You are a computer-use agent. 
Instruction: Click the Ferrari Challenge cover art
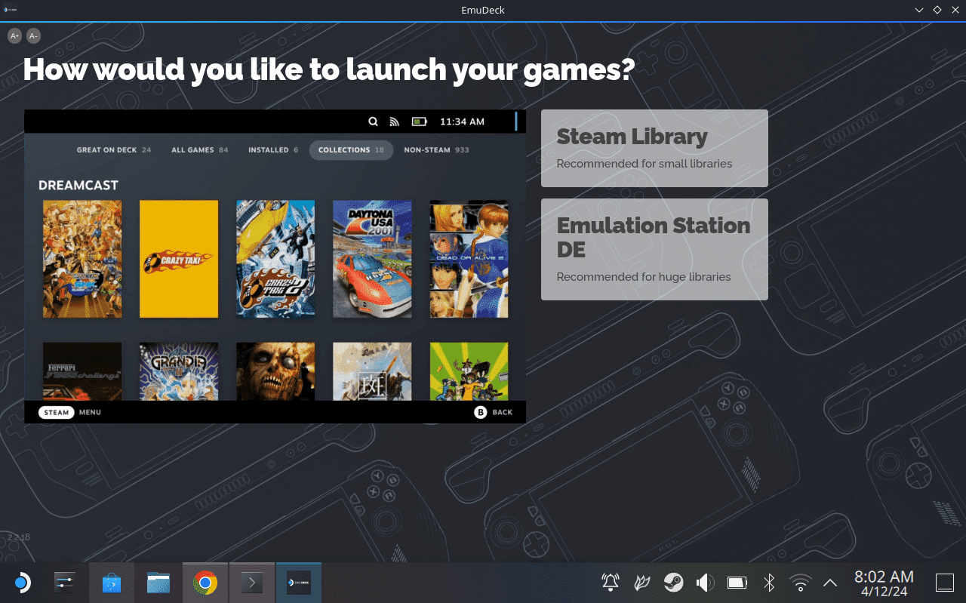point(82,371)
